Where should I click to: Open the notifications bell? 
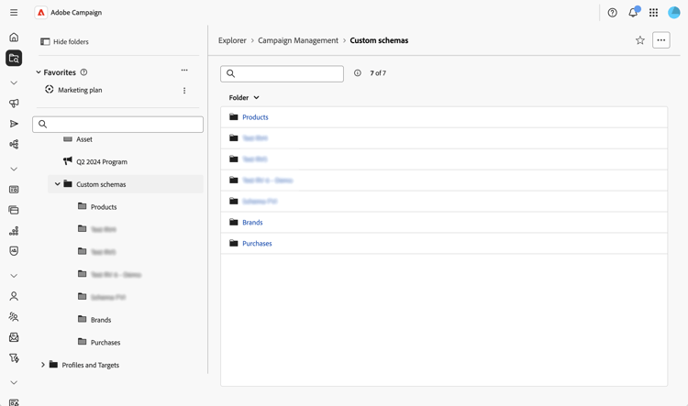click(633, 13)
